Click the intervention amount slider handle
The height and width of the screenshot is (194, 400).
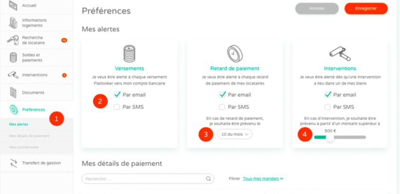point(330,138)
